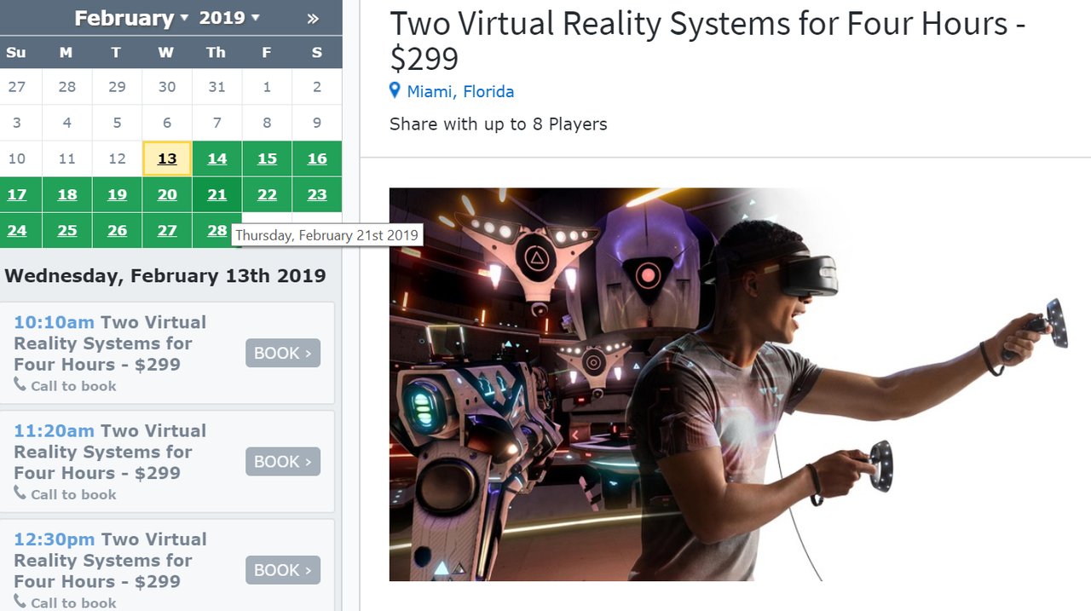Select February 15 on the calendar
Image resolution: width=1091 pixels, height=611 pixels.
(267, 159)
